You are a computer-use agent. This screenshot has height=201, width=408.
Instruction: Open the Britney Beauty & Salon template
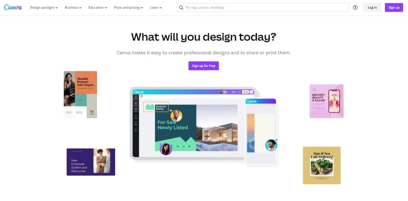326,101
